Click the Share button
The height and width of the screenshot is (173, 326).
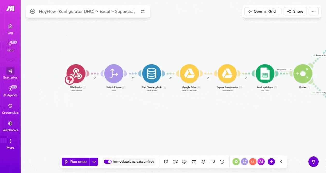(295, 11)
